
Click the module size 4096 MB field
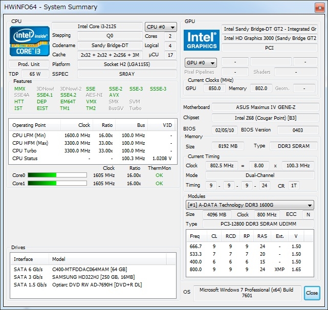[x=217, y=215]
